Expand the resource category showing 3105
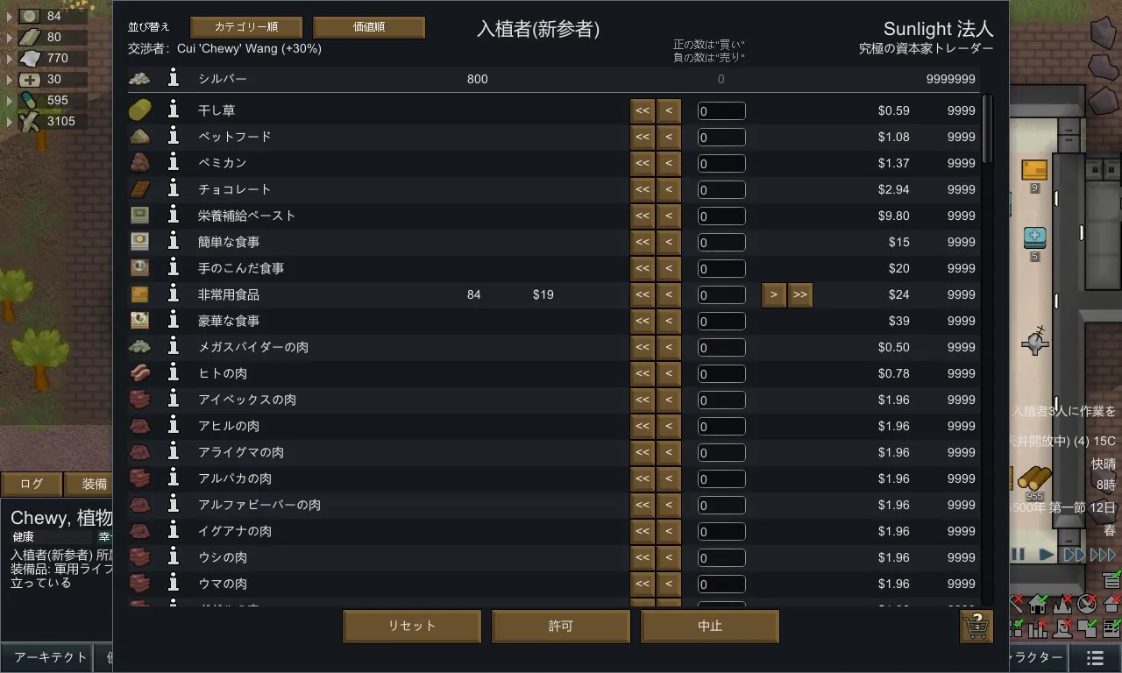 click(x=10, y=121)
